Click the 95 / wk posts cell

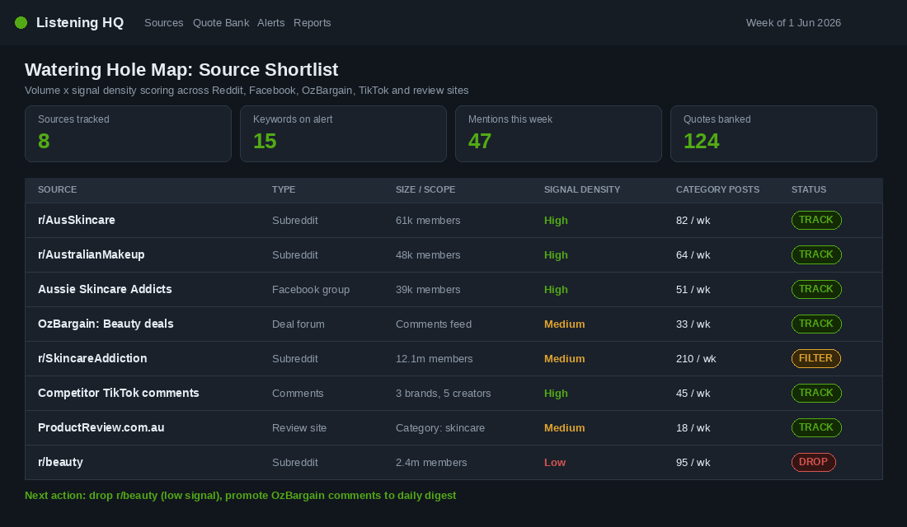[x=693, y=462]
